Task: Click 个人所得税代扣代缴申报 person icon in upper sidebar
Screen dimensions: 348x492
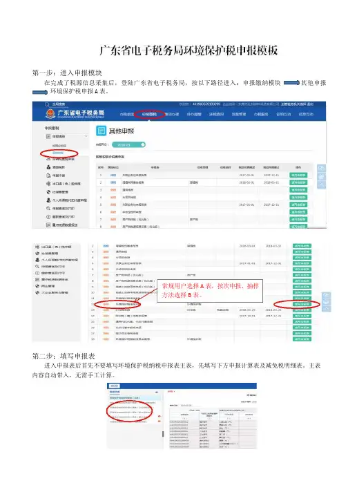Action: [48, 200]
